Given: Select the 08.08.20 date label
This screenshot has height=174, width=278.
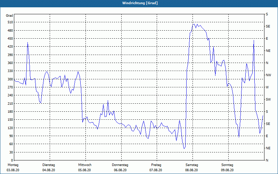Looking at the screenshot, I should [191, 170].
